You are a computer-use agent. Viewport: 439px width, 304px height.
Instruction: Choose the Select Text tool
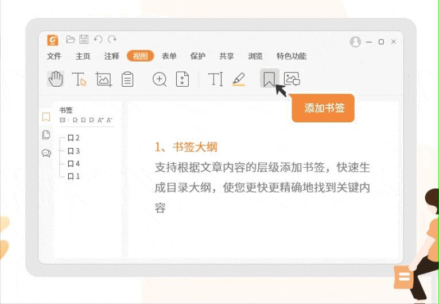[x=79, y=79]
